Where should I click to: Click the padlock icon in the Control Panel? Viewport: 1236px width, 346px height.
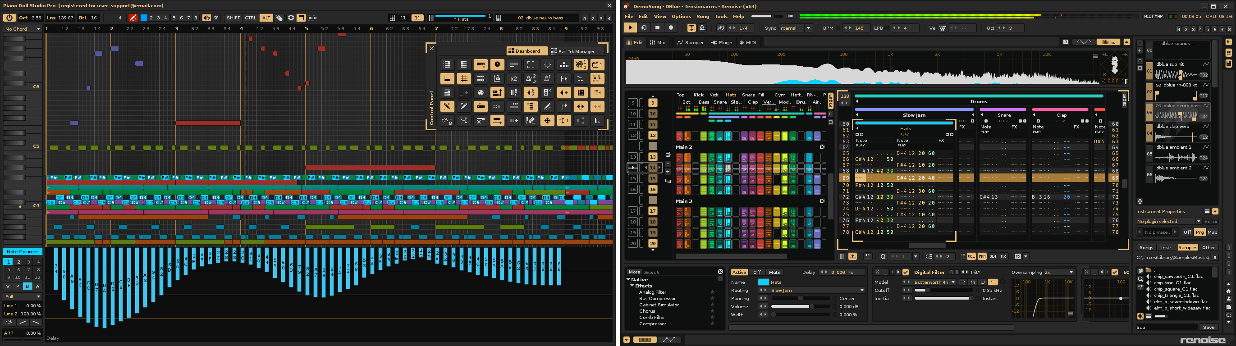(x=497, y=78)
